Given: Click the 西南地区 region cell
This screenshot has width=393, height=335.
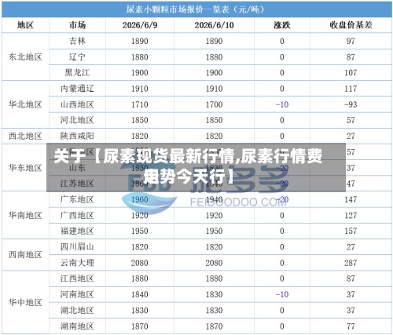Looking at the screenshot, I should tap(25, 254).
